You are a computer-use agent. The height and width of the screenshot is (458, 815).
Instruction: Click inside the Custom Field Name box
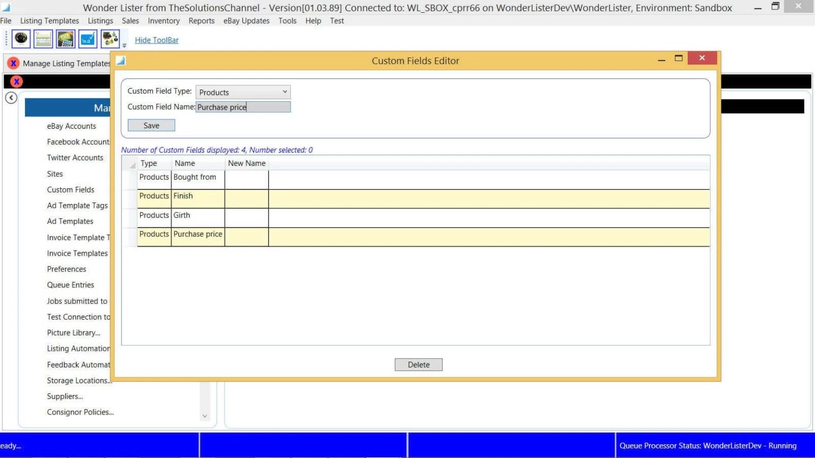(242, 107)
